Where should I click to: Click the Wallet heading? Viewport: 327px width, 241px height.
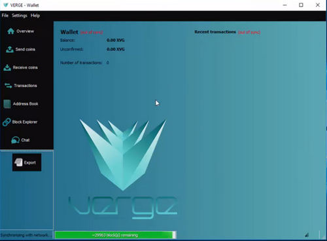point(69,32)
